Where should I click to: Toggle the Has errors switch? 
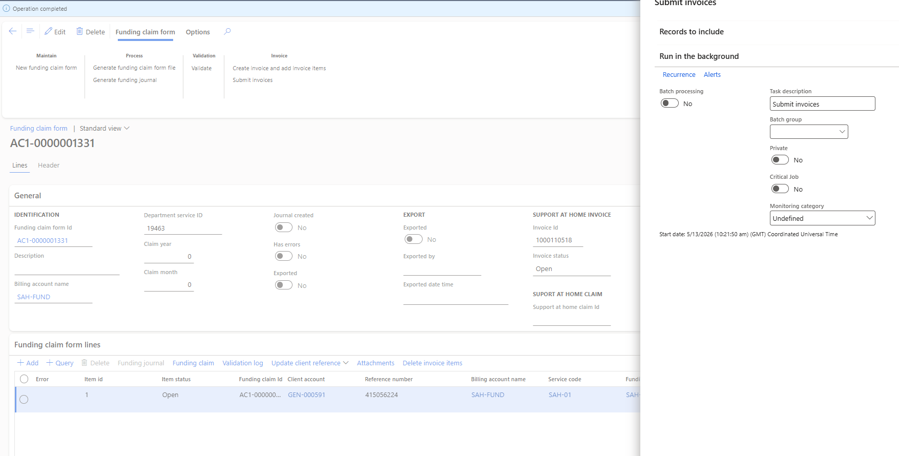pos(284,256)
